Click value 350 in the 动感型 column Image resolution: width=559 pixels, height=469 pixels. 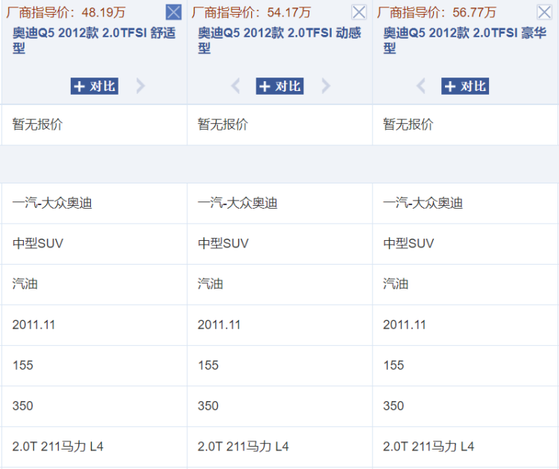[208, 406]
